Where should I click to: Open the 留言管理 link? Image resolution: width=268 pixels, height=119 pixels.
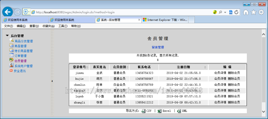tap(158, 47)
